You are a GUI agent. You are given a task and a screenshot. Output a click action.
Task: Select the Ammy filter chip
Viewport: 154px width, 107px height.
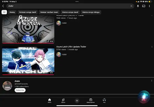12,12
